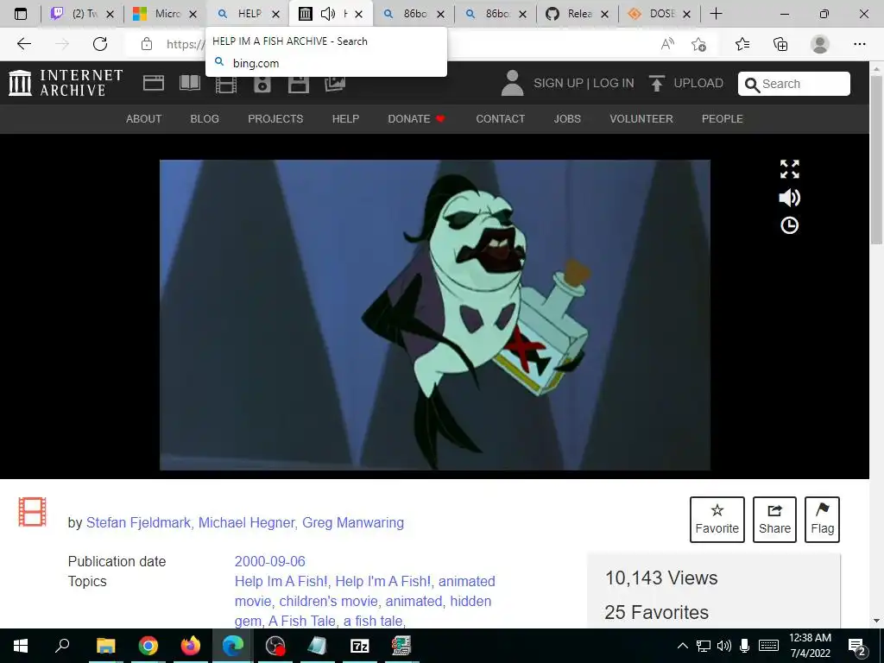This screenshot has width=884, height=663.
Task: Open Google Chrome from taskbar
Action: tap(148, 646)
